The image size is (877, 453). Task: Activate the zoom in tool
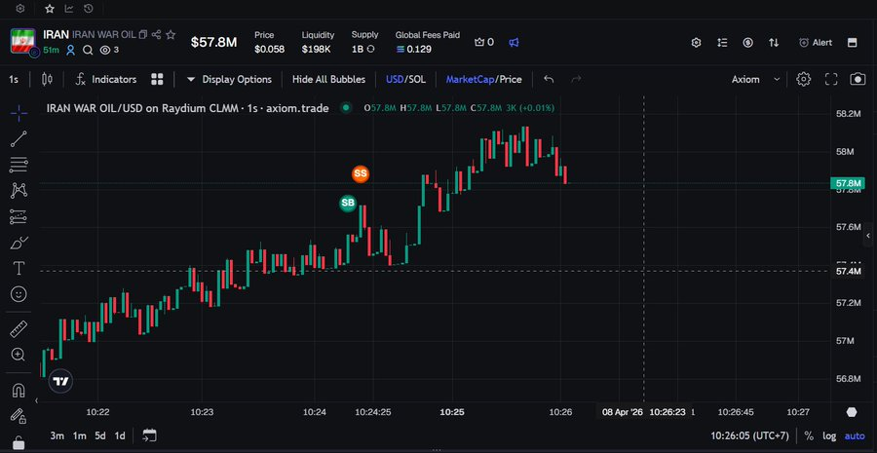coord(19,355)
